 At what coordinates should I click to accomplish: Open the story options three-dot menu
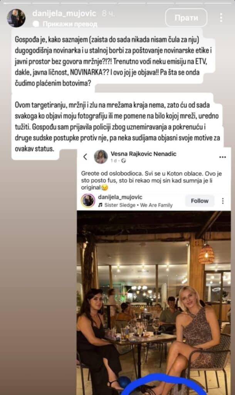point(221,18)
